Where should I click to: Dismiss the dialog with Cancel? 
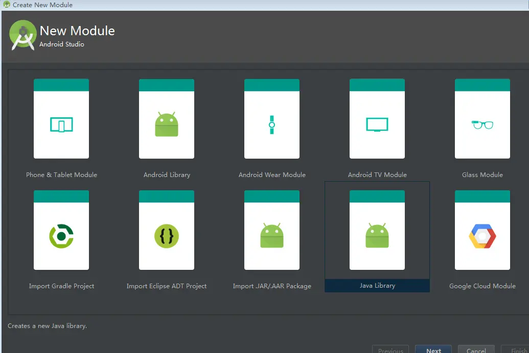tap(476, 349)
